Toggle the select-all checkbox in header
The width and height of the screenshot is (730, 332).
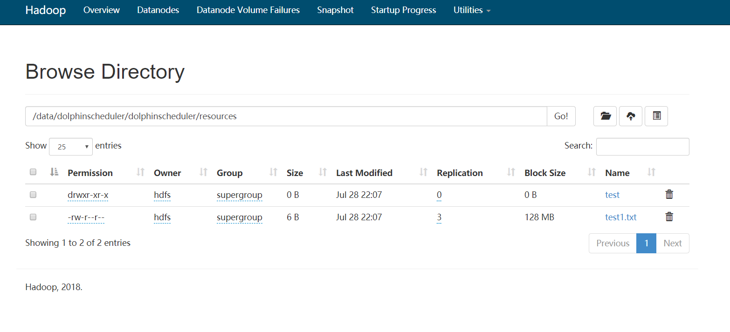(x=33, y=172)
